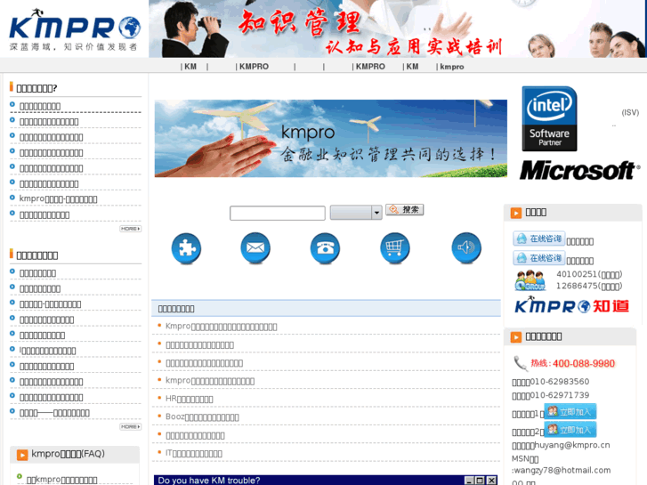Click the QQ group number 12686475
This screenshot has height=485, width=647.
click(577, 286)
